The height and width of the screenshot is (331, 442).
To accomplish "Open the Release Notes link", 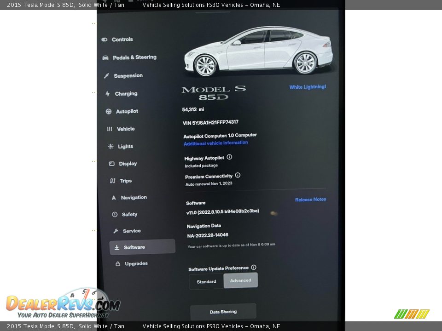I will click(x=311, y=200).
